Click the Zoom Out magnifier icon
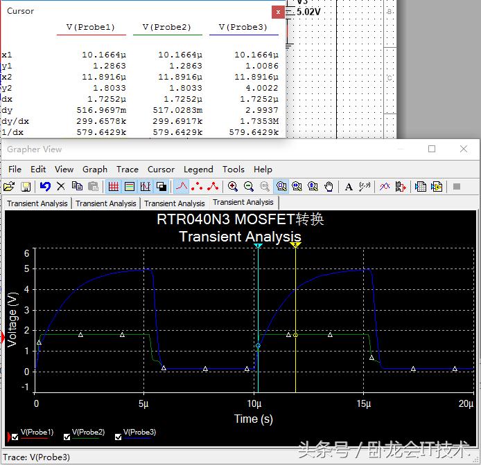The height and width of the screenshot is (465, 481). coord(249,186)
